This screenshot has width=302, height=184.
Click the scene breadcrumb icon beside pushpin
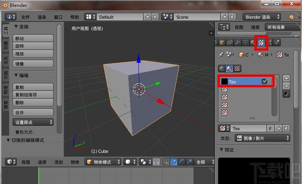[x=229, y=55]
